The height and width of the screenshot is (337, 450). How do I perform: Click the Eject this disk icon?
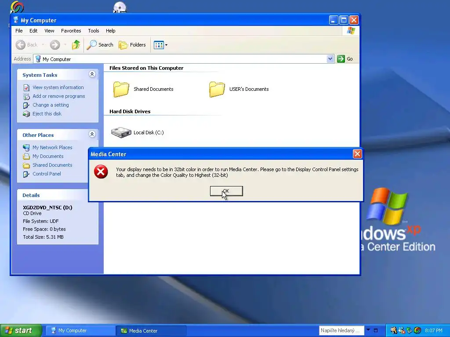coord(26,114)
